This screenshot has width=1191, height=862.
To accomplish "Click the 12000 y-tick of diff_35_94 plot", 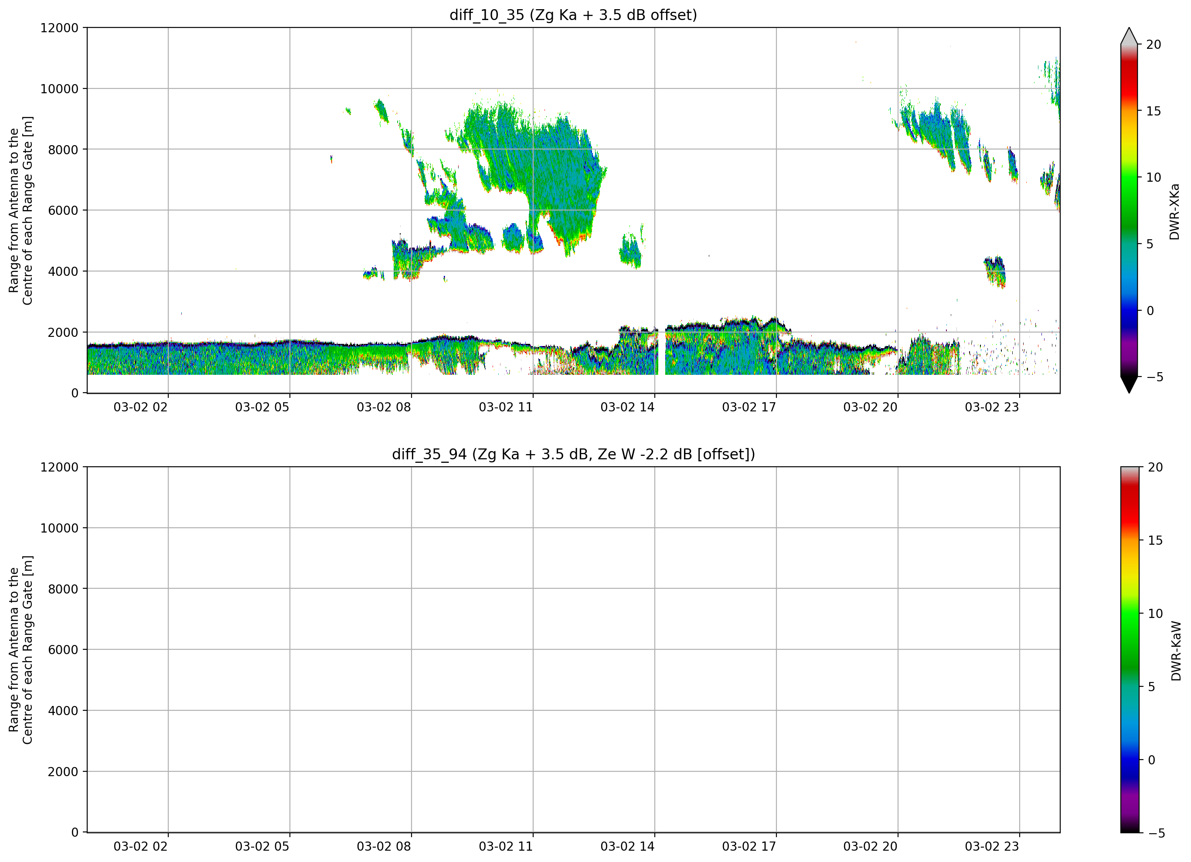I will [x=59, y=467].
